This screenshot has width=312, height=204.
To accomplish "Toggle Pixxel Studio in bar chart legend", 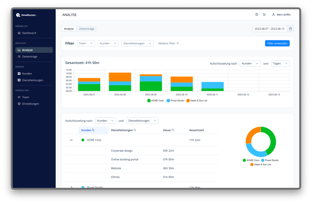I will tap(175, 101).
